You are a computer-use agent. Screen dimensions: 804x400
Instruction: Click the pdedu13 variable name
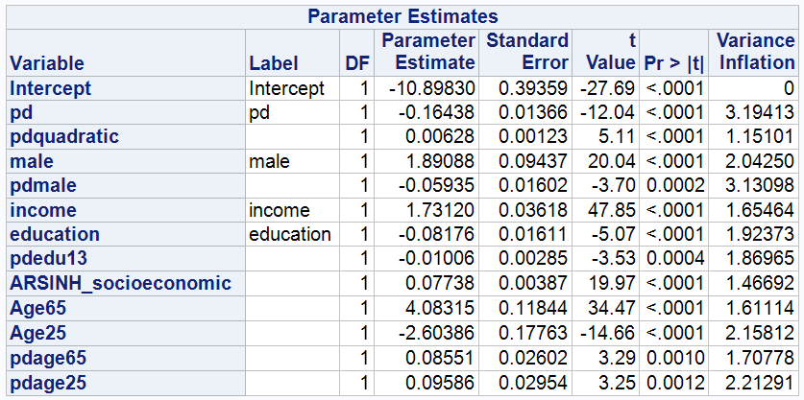(49, 259)
